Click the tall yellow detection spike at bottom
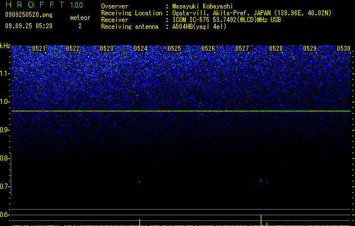 point(261,220)
